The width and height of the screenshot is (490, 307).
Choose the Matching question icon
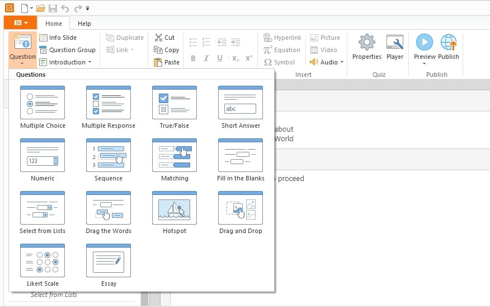[x=175, y=156]
